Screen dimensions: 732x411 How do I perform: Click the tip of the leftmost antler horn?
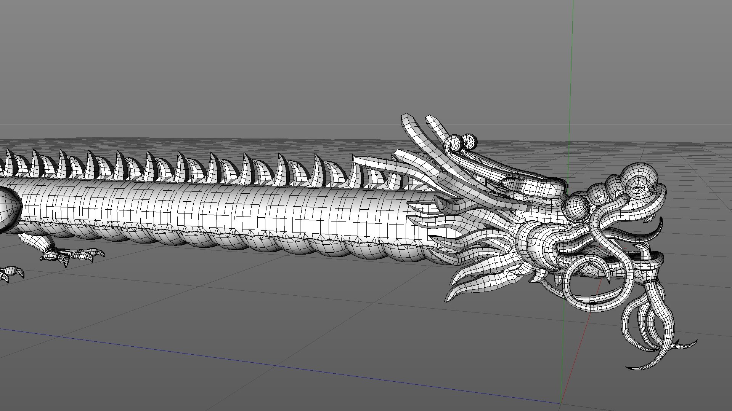click(x=407, y=117)
